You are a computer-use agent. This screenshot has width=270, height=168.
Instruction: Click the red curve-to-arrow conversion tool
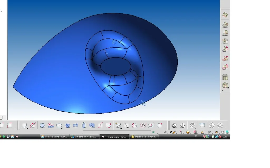pyautogui.click(x=33, y=125)
